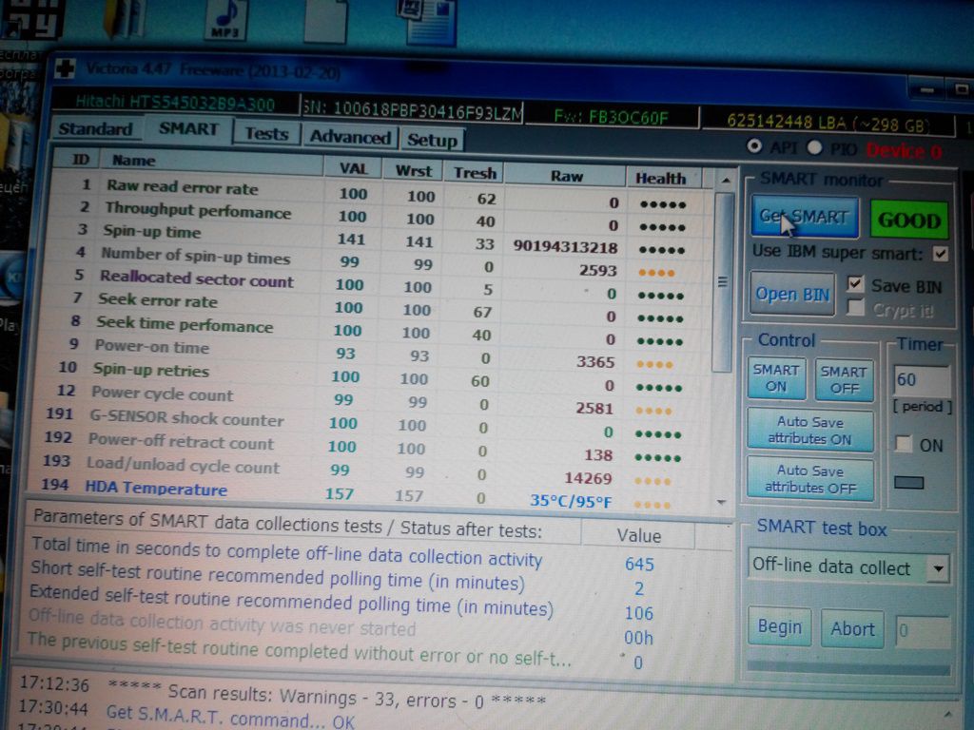Select the SMART tab

pos(188,129)
